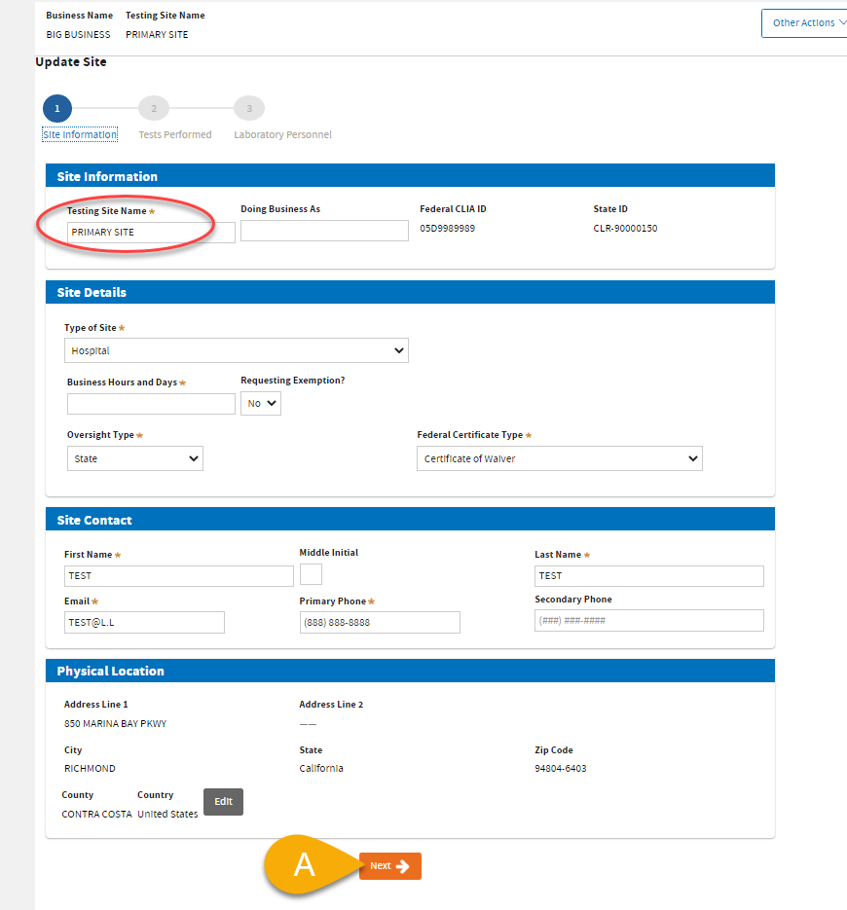Open Federal Certificate Type dropdown
Image resolution: width=847 pixels, height=910 pixels.
pyautogui.click(x=560, y=458)
